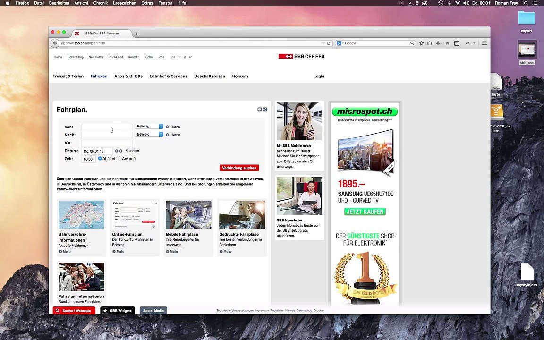Screen dimensions: 544x340
Task: Click into the Via input field
Action: pos(107,143)
